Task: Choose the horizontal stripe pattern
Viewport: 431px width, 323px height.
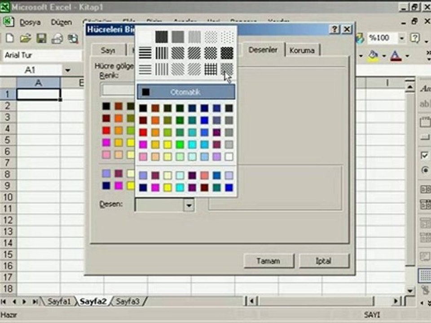Action: (x=145, y=53)
